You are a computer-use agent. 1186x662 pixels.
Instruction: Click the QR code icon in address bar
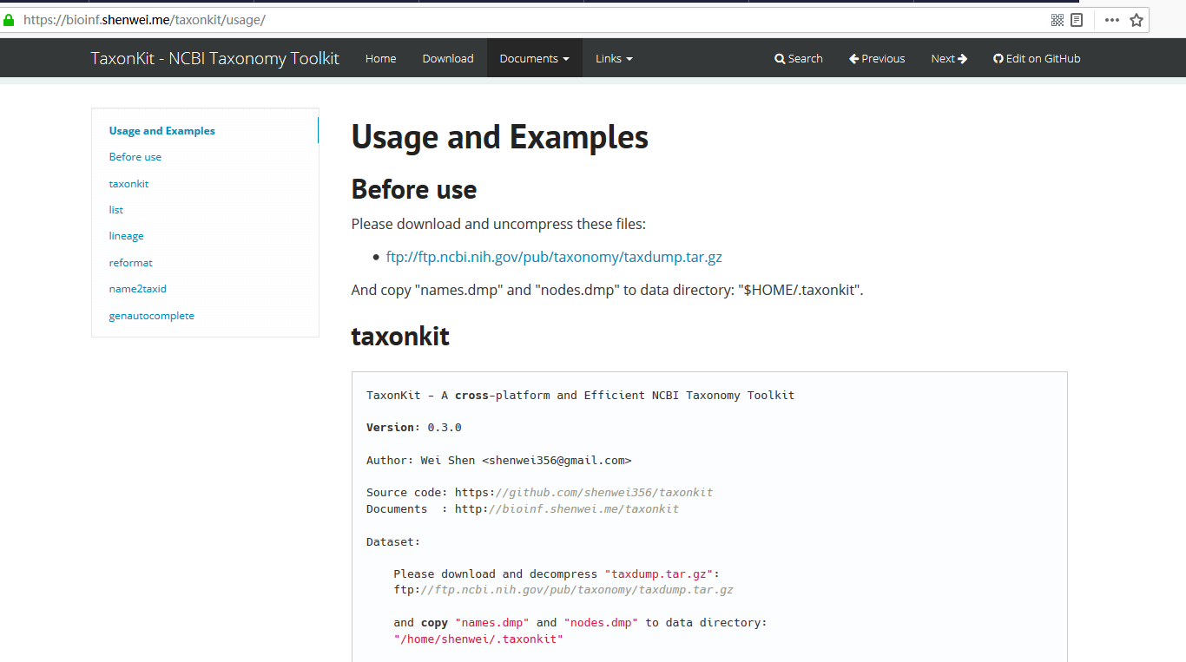pyautogui.click(x=1058, y=20)
